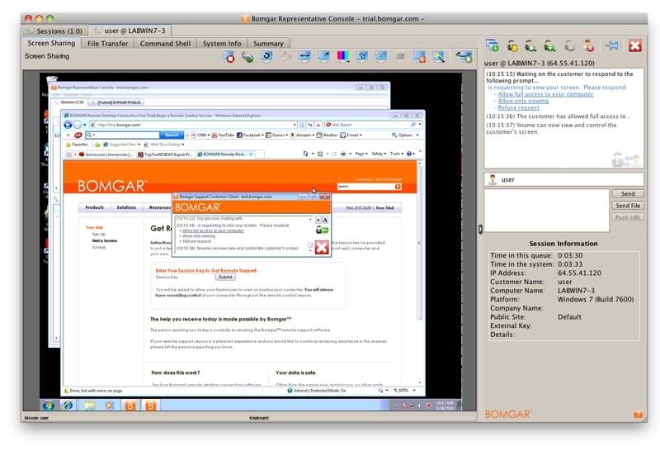
Task: Click the Session Key field on remote page
Action: (x=196, y=277)
